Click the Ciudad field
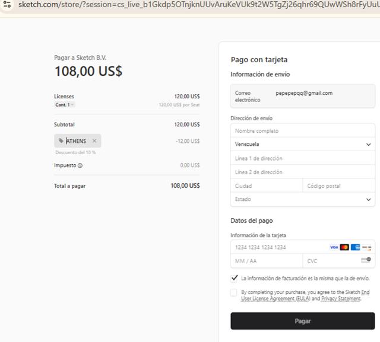The width and height of the screenshot is (380, 342). [267, 186]
